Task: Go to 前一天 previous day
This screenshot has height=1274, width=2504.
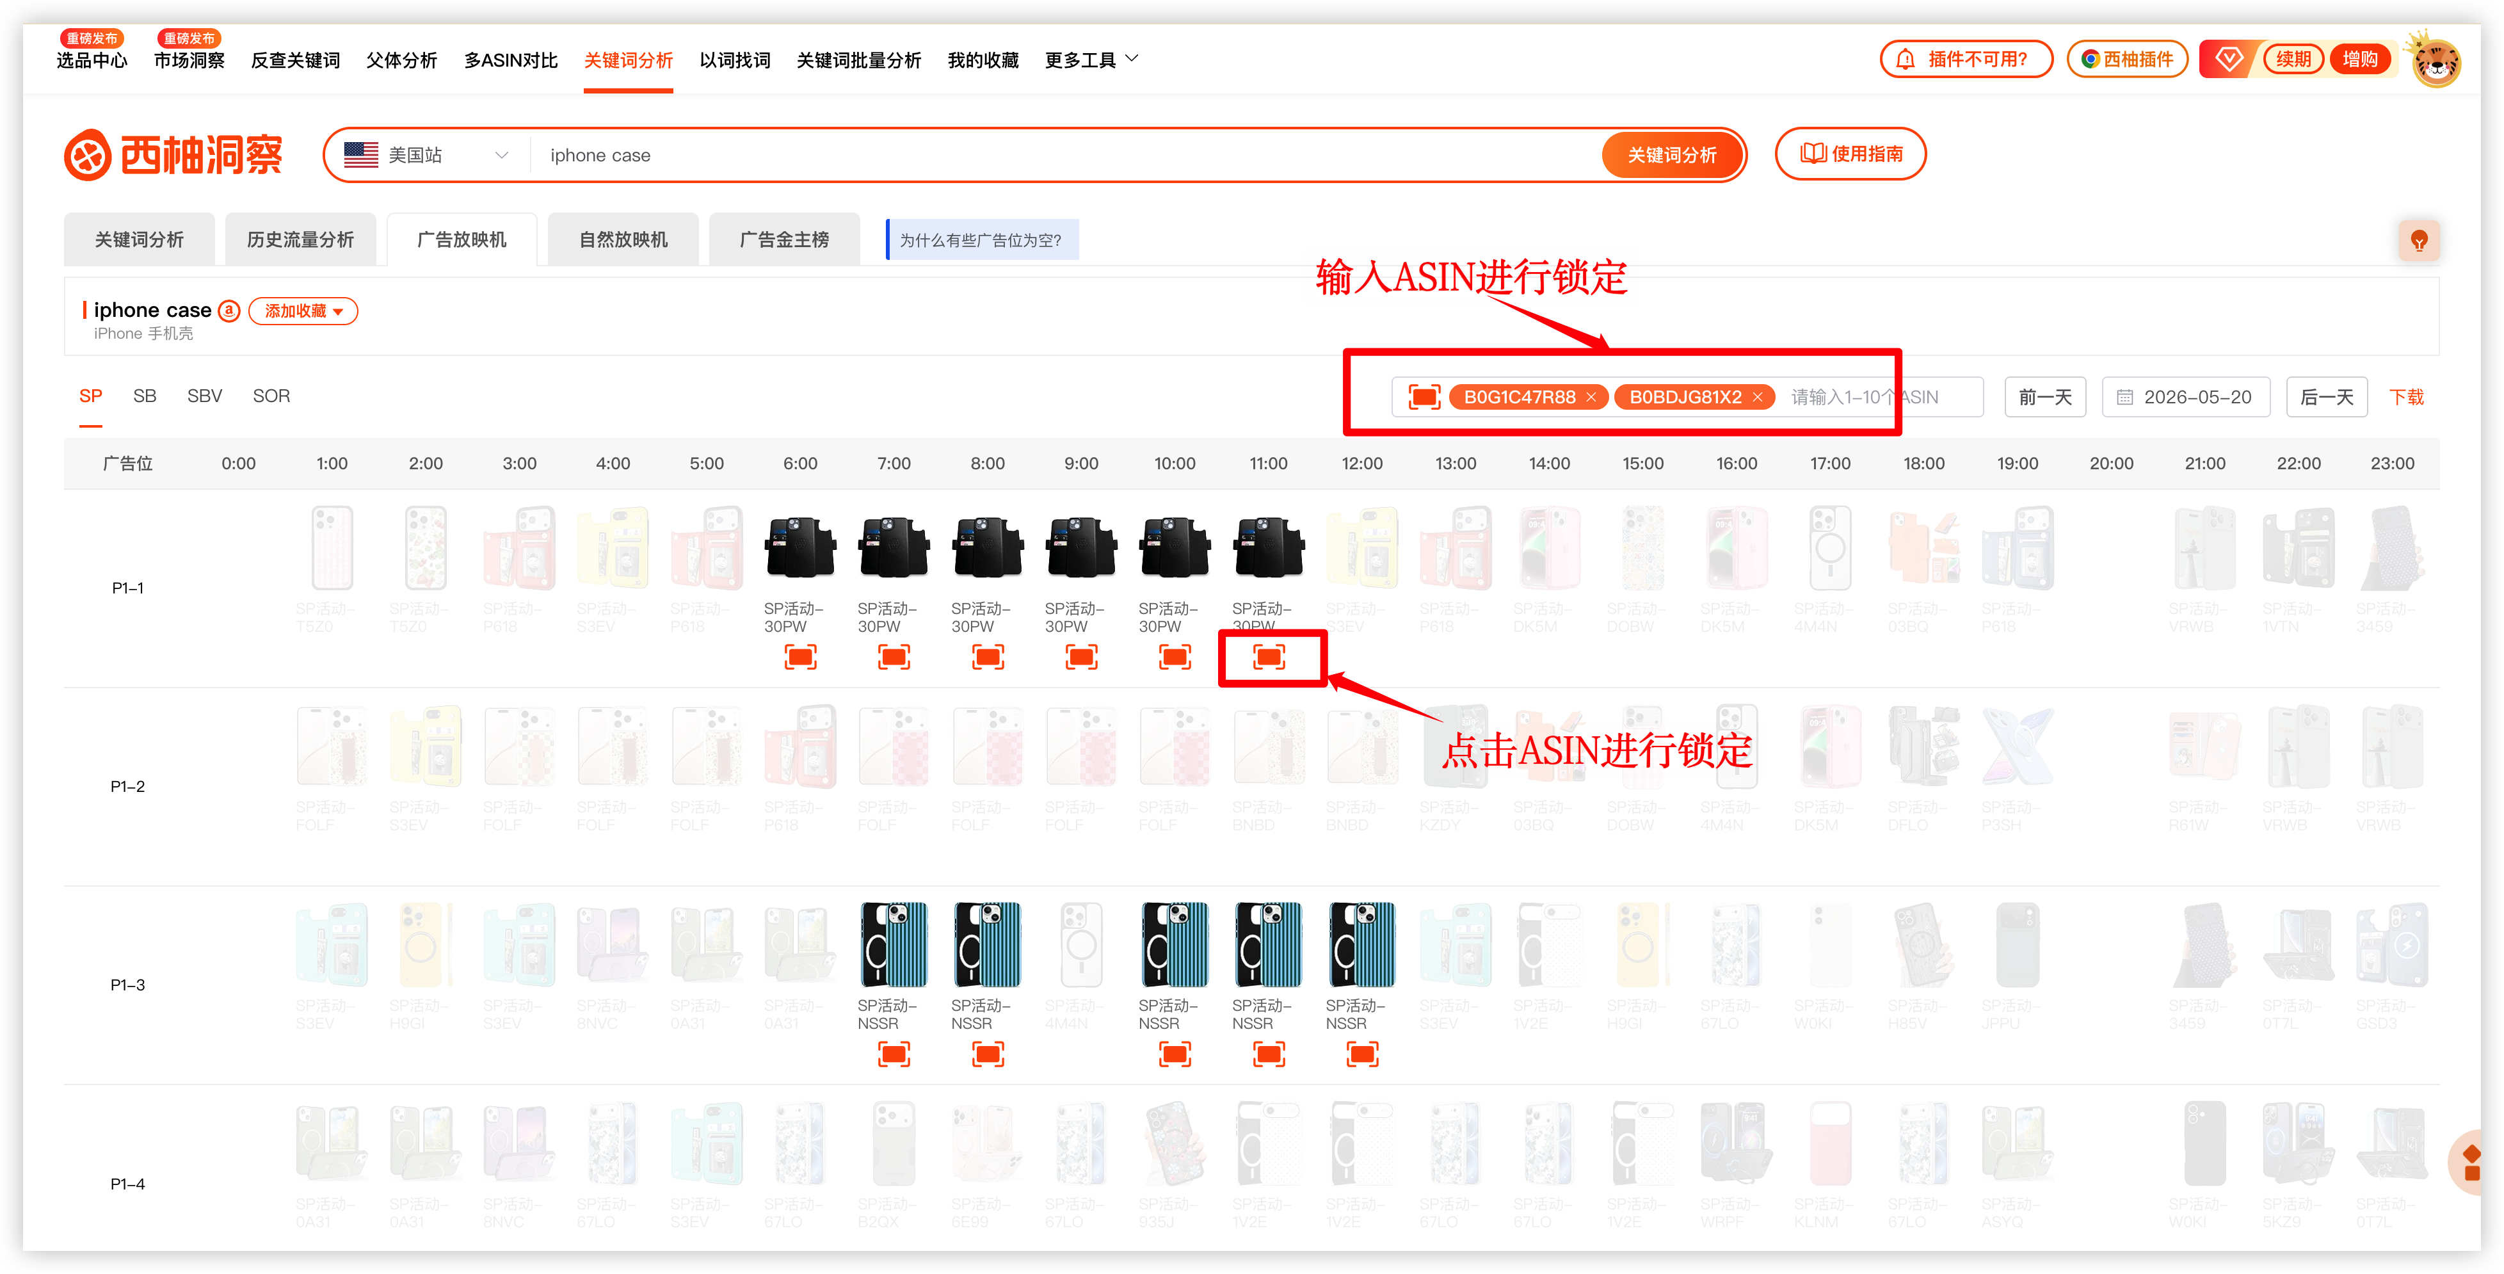Action: 2045,397
